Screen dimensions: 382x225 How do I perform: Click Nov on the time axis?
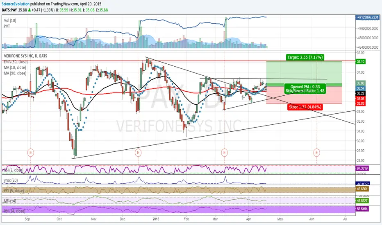coord(94,219)
